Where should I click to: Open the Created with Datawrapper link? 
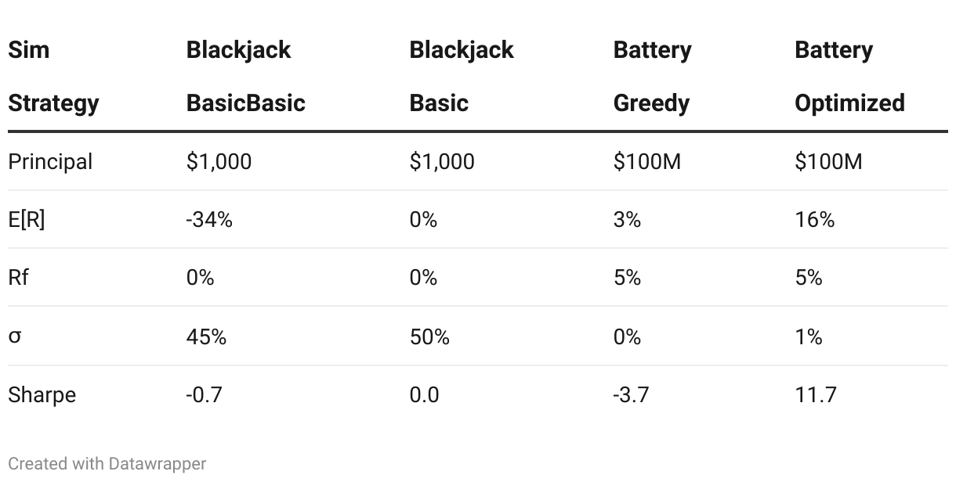tap(107, 463)
